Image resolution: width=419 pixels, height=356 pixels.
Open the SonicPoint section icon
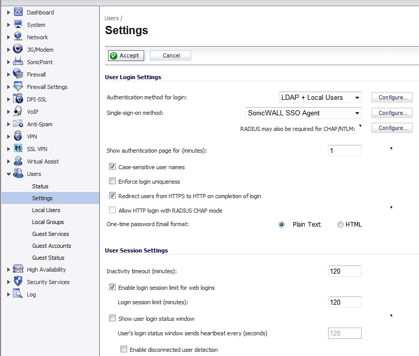coord(16,62)
